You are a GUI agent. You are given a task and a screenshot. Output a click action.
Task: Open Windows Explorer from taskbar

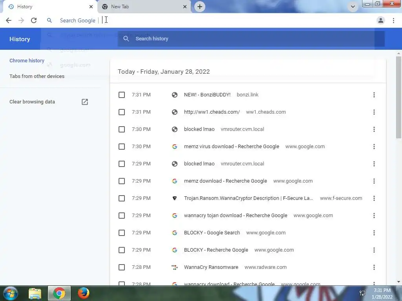[x=35, y=294]
